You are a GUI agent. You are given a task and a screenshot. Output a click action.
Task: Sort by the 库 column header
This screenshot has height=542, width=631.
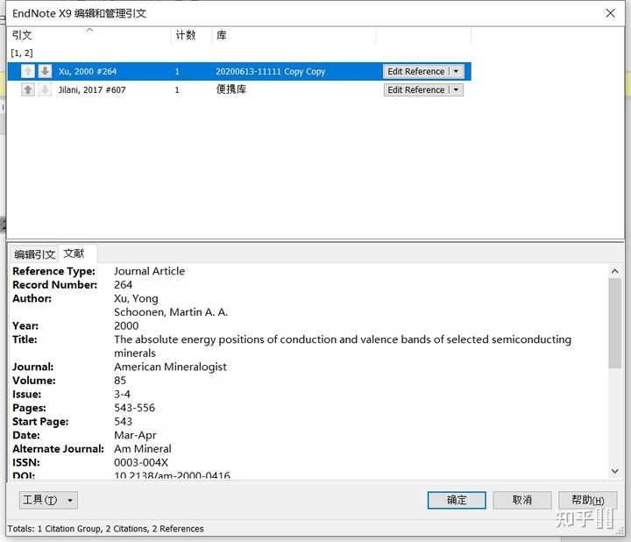(294, 35)
